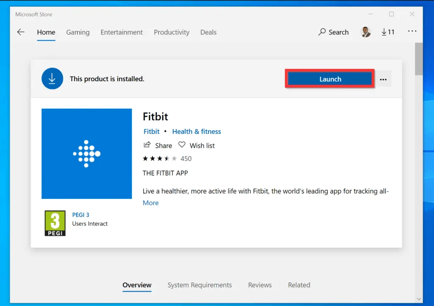
Task: Open the Fitbit publisher link
Action: pos(151,132)
